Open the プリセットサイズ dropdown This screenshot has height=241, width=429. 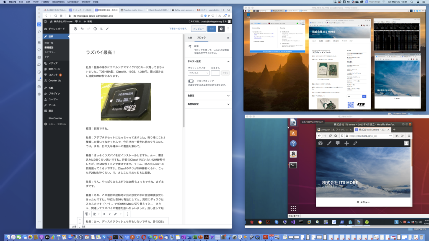point(198,73)
